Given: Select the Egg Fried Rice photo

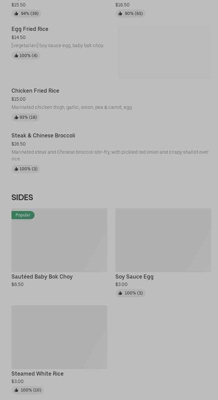Looking at the screenshot, I should tap(165, 52).
